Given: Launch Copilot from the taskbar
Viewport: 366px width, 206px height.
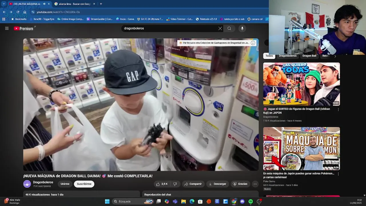Looking at the screenshot, I should pyautogui.click(x=167, y=201).
